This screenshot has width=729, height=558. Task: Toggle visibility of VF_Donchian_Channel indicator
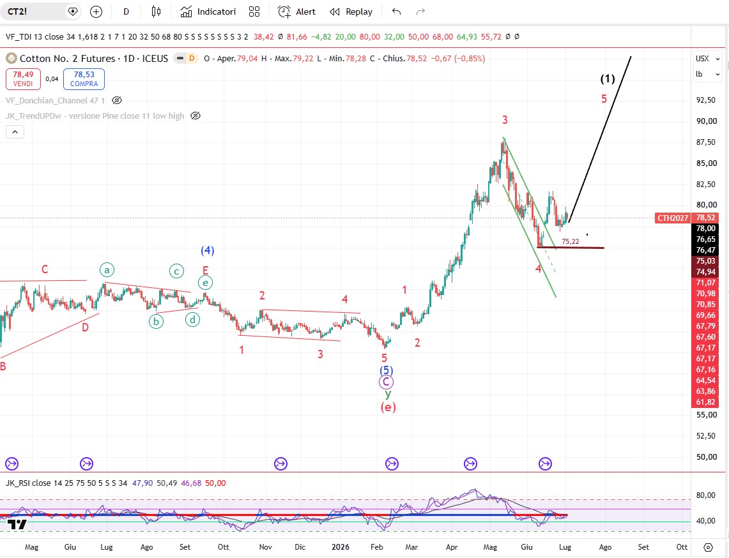117,100
